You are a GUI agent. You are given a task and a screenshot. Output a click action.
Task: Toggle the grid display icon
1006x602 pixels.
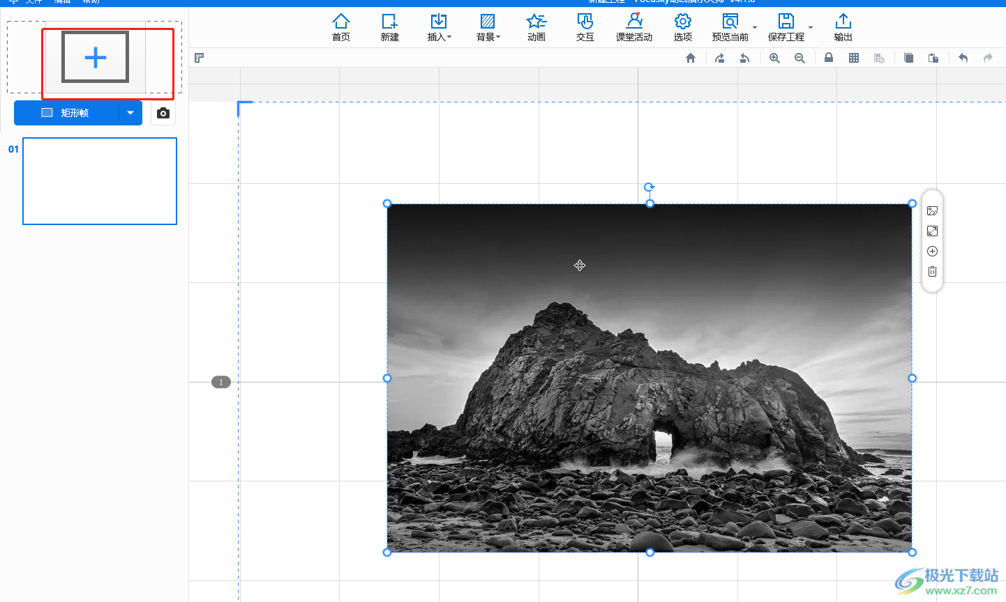click(x=854, y=58)
